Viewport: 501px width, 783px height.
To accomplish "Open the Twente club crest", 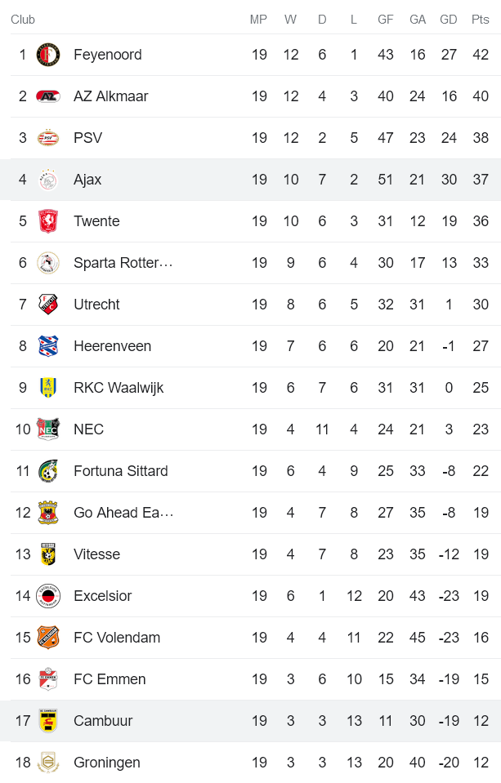I will 48,221.
